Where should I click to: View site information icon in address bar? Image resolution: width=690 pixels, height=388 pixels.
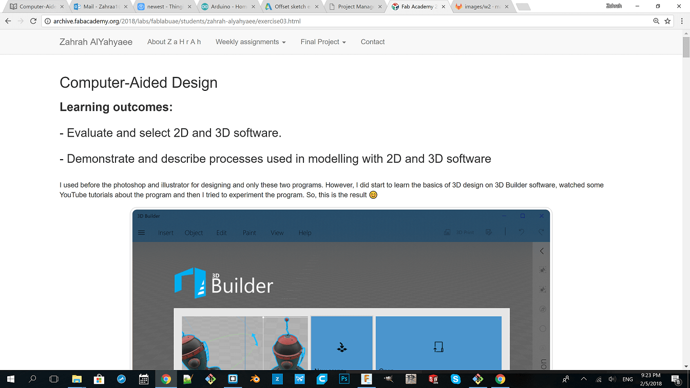tap(48, 21)
